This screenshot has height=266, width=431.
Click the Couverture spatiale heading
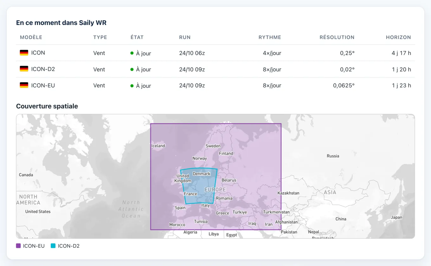click(47, 106)
